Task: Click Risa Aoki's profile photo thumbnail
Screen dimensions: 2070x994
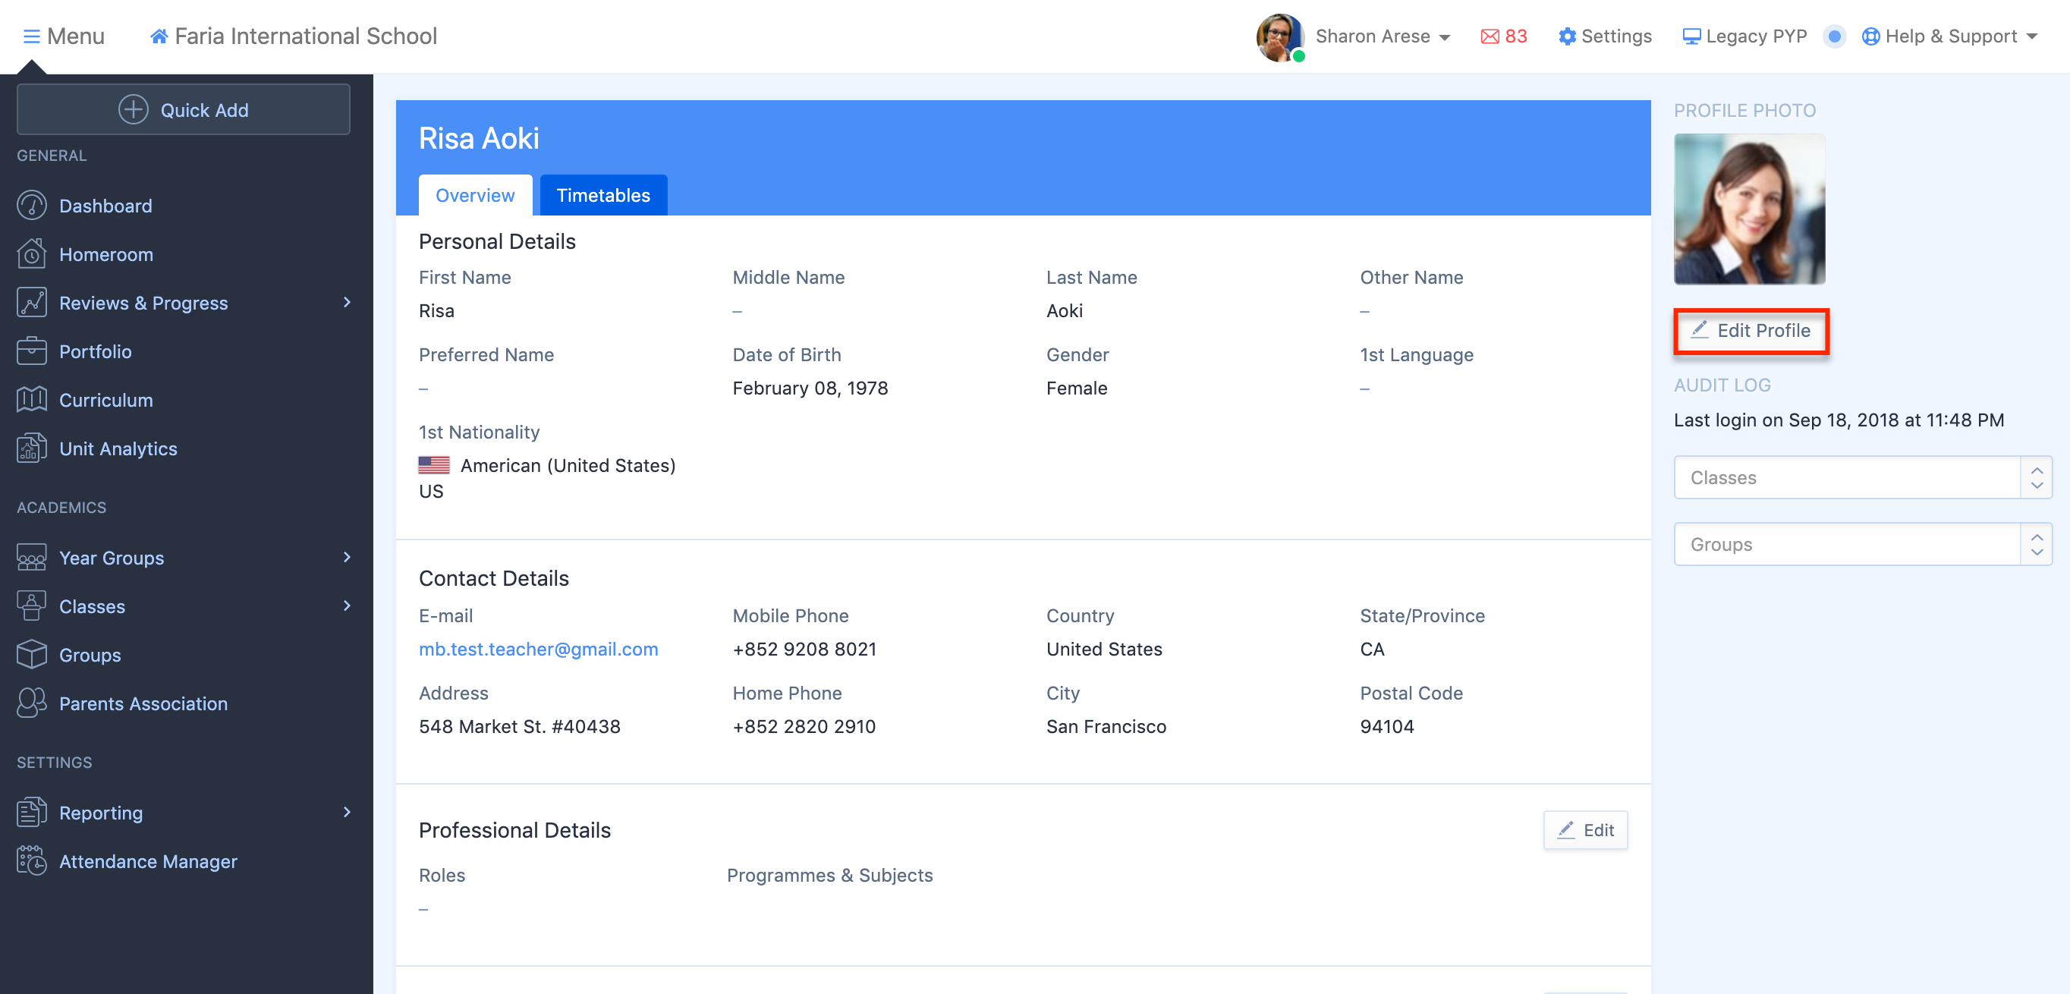Action: (x=1748, y=209)
